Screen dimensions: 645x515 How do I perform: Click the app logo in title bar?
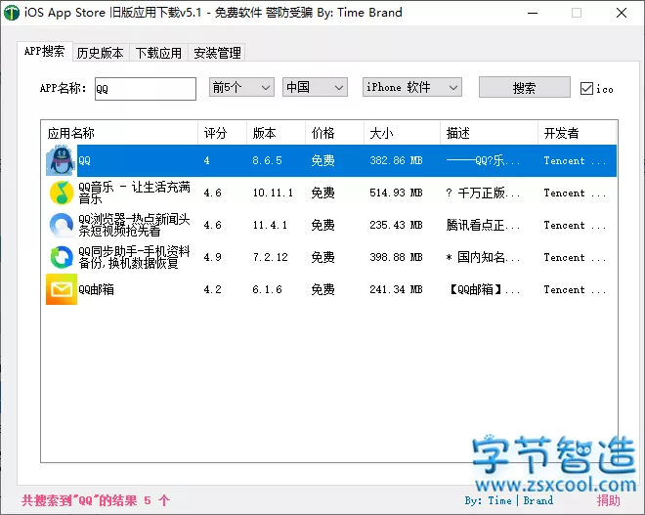click(x=12, y=13)
